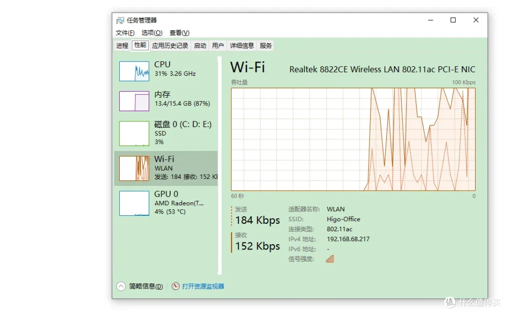This screenshot has width=505, height=313.
Task: Select the 性能 tab
Action: tap(140, 45)
